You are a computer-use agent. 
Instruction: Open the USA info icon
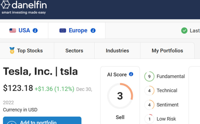tap(35, 31)
